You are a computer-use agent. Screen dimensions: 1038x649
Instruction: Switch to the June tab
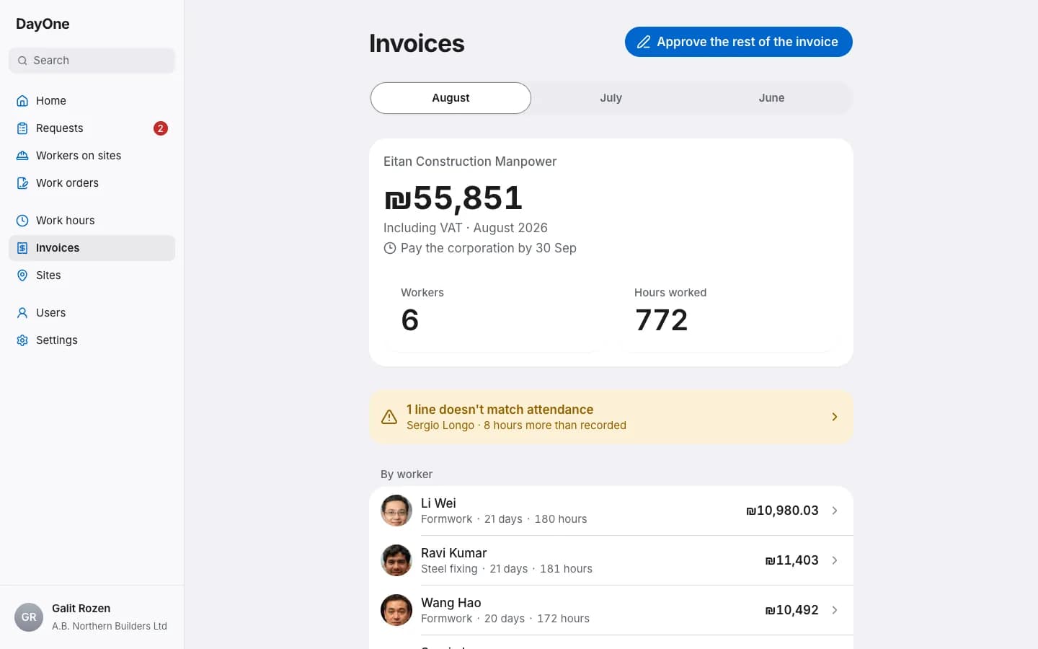pos(771,98)
